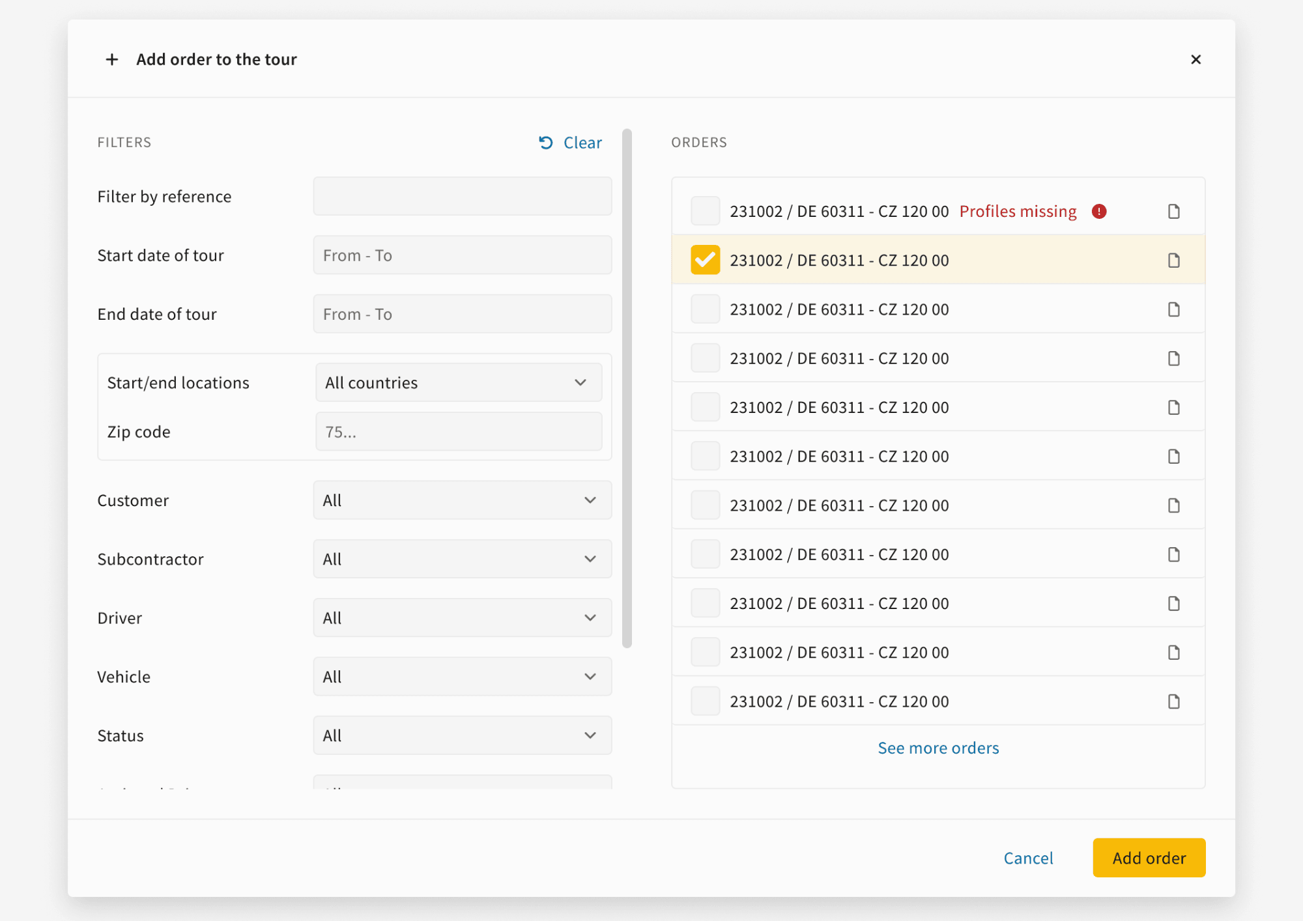Open the Driver filter dropdown
1303x921 pixels.
[x=462, y=618]
